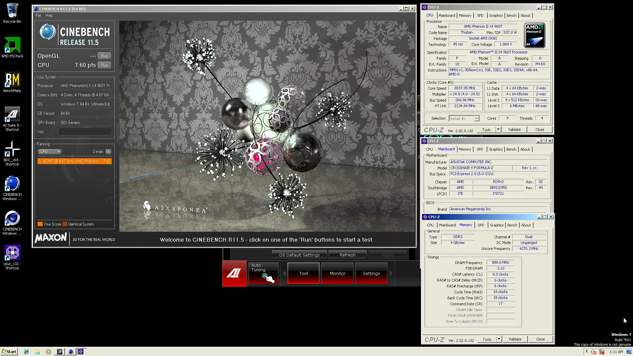Click the Ranking Details arrow button

point(108,152)
